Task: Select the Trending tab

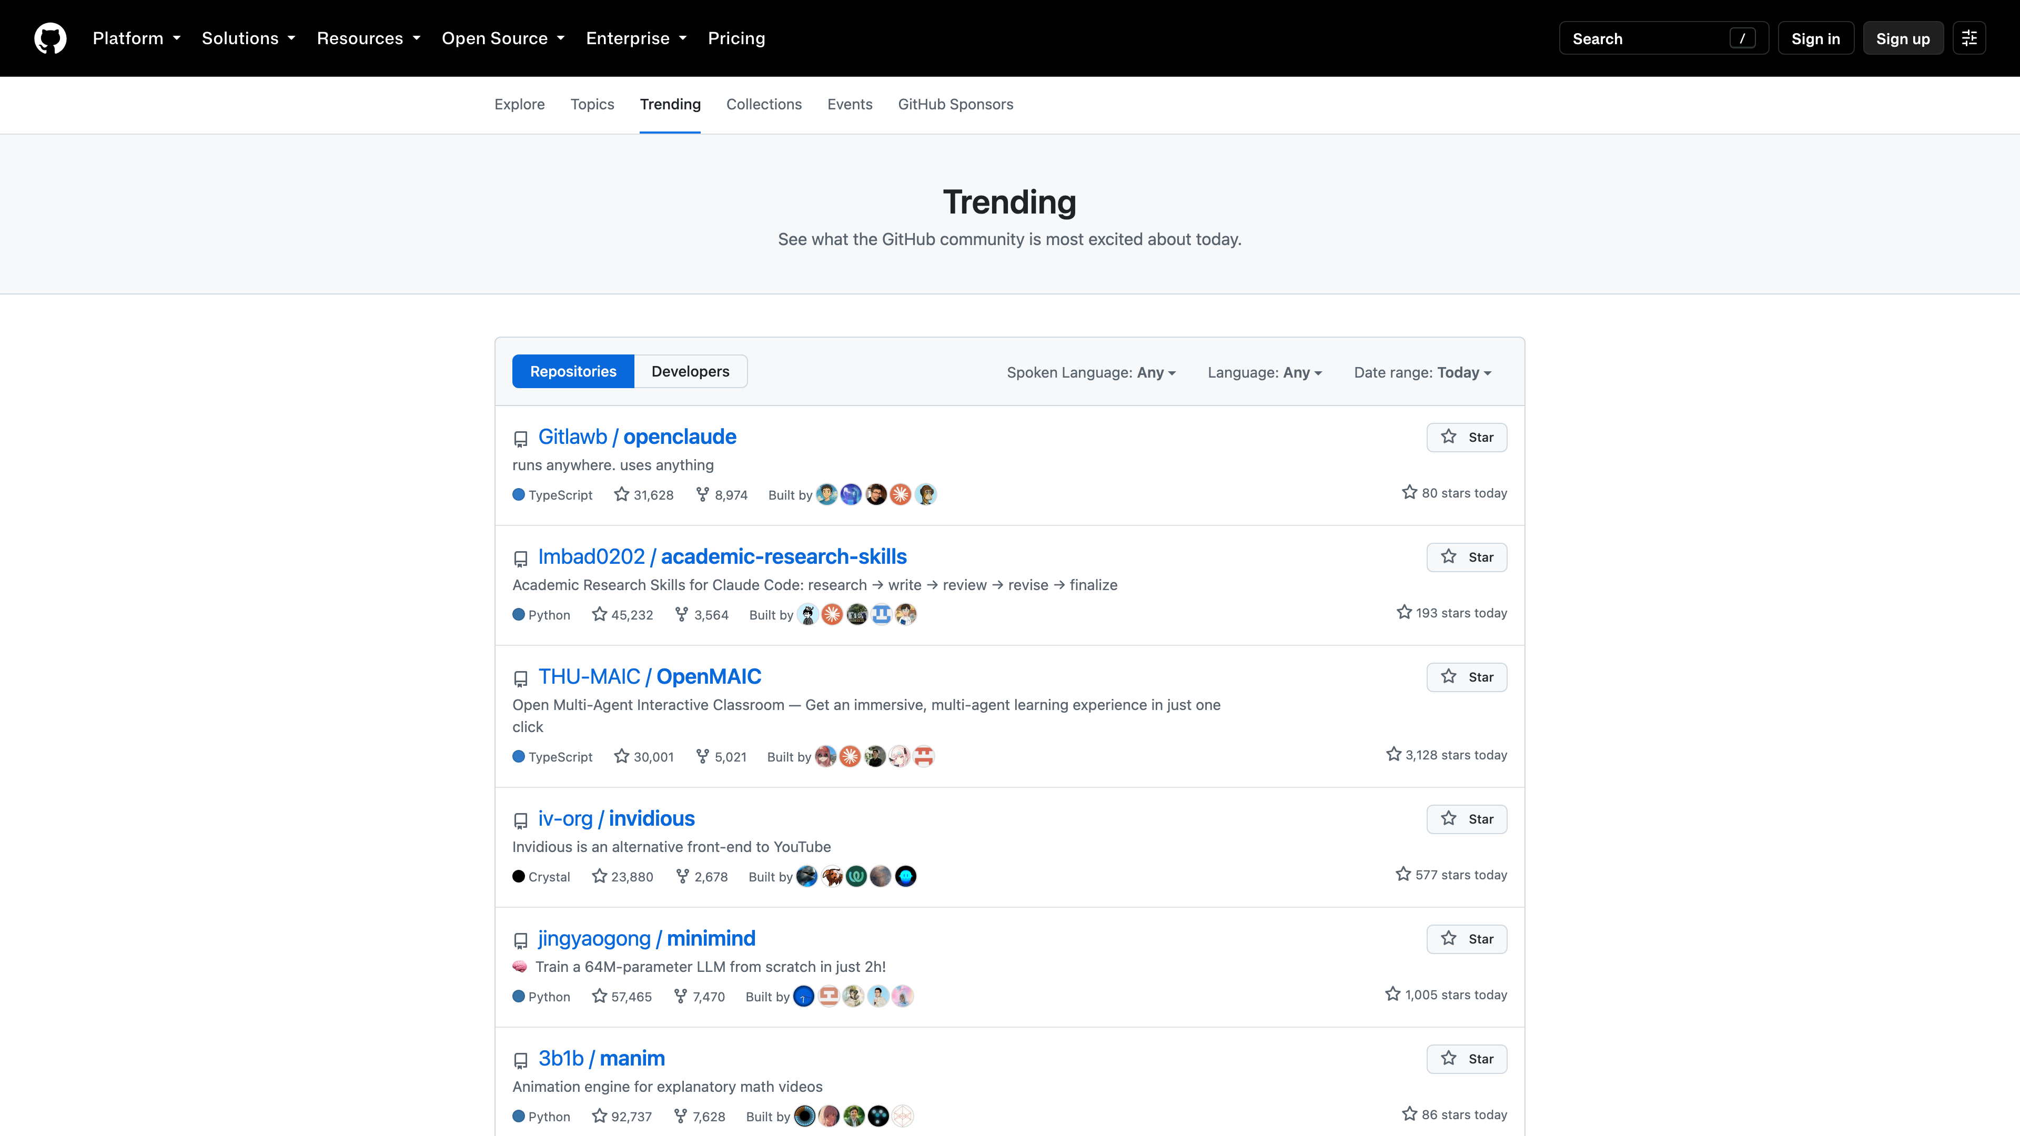Action: point(670,104)
